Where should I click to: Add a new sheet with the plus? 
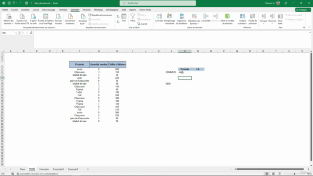88,169
